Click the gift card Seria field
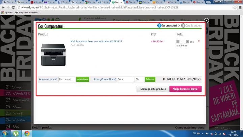 point(125,79)
